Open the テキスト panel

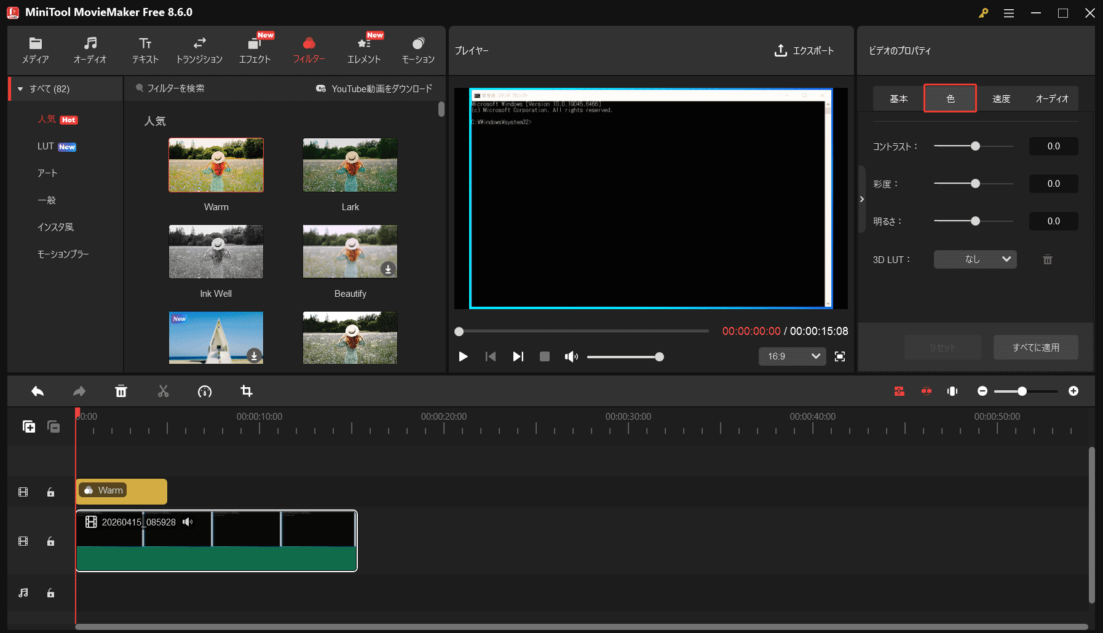click(145, 49)
